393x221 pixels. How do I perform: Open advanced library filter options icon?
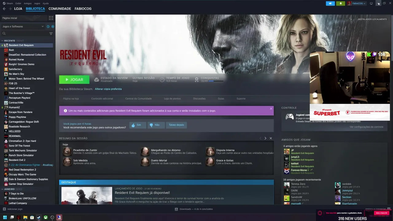click(51, 33)
